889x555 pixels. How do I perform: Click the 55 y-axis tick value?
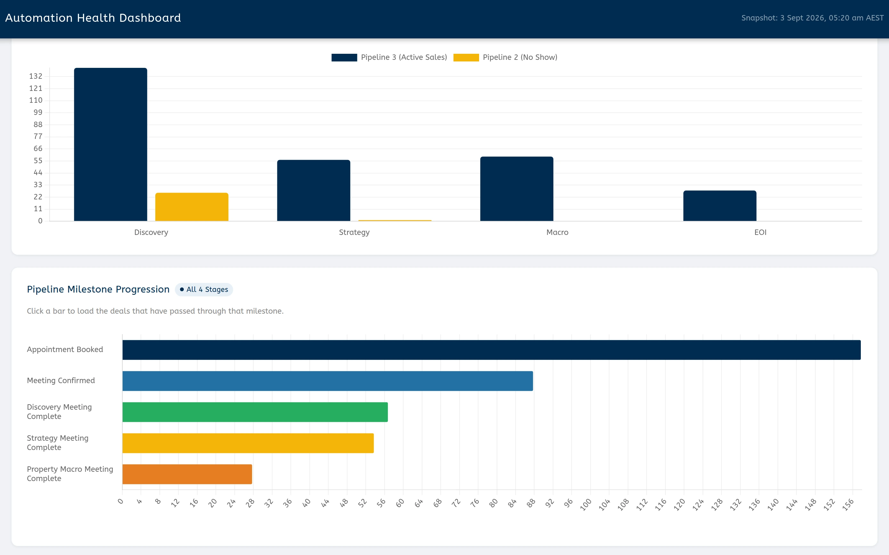[38, 161]
